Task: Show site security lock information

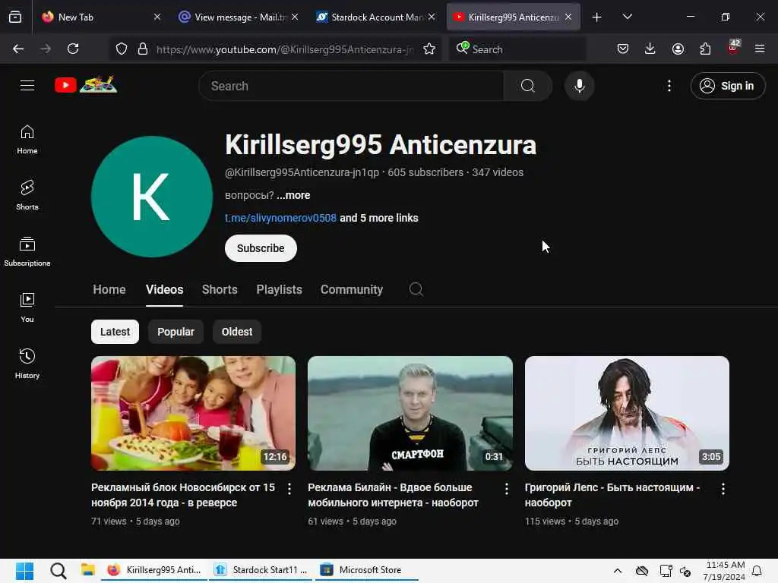Action: [143, 49]
